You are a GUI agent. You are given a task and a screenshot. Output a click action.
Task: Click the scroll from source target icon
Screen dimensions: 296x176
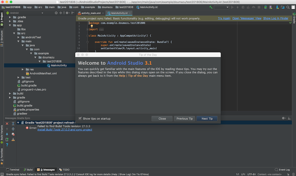coord(56,13)
